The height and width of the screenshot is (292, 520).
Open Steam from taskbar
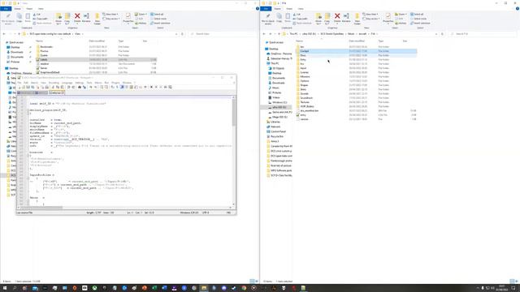click(234, 288)
